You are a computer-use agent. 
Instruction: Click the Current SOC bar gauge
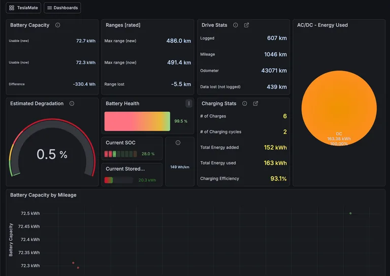click(121, 154)
